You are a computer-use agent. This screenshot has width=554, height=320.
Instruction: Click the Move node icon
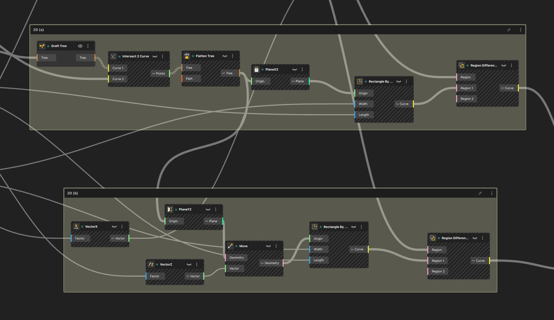click(230, 246)
